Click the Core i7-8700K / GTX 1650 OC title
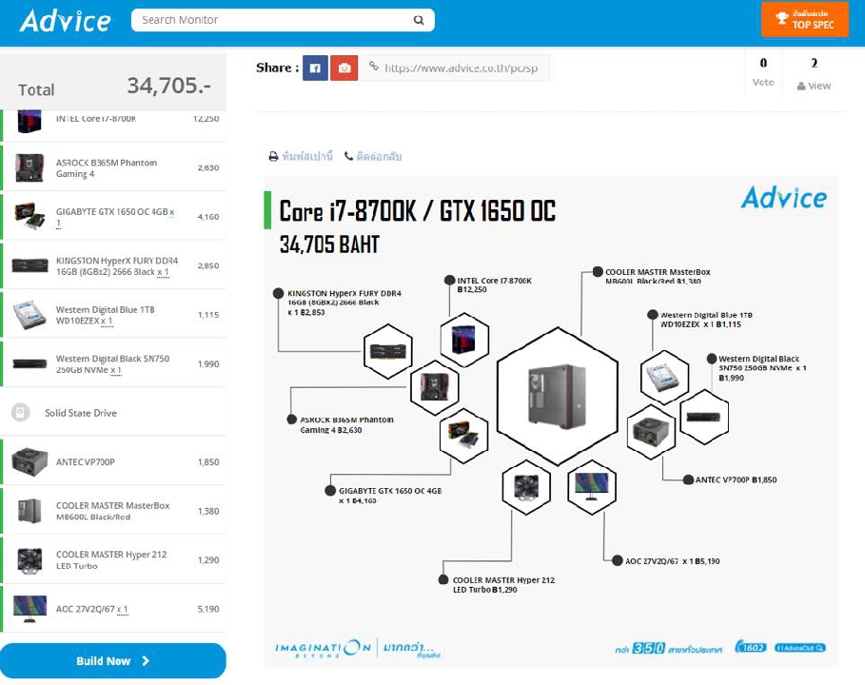865x685 pixels. point(417,210)
